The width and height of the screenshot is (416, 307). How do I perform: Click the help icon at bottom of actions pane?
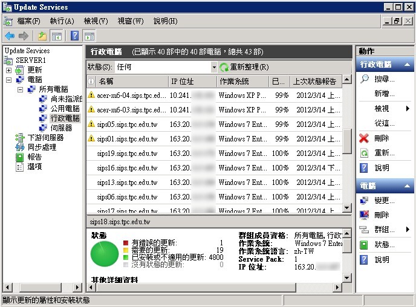pos(364,259)
